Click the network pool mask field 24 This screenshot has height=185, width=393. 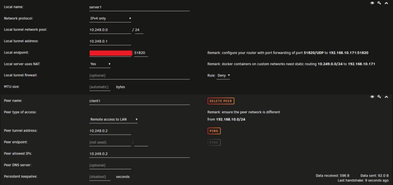139,30
